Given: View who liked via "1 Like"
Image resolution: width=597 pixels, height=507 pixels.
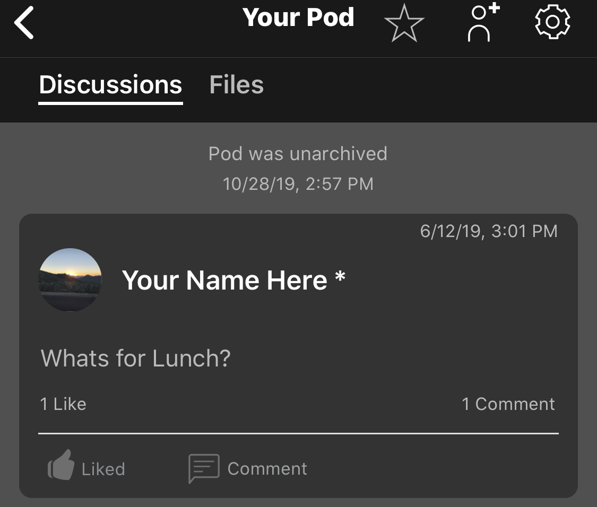Looking at the screenshot, I should click(x=63, y=404).
